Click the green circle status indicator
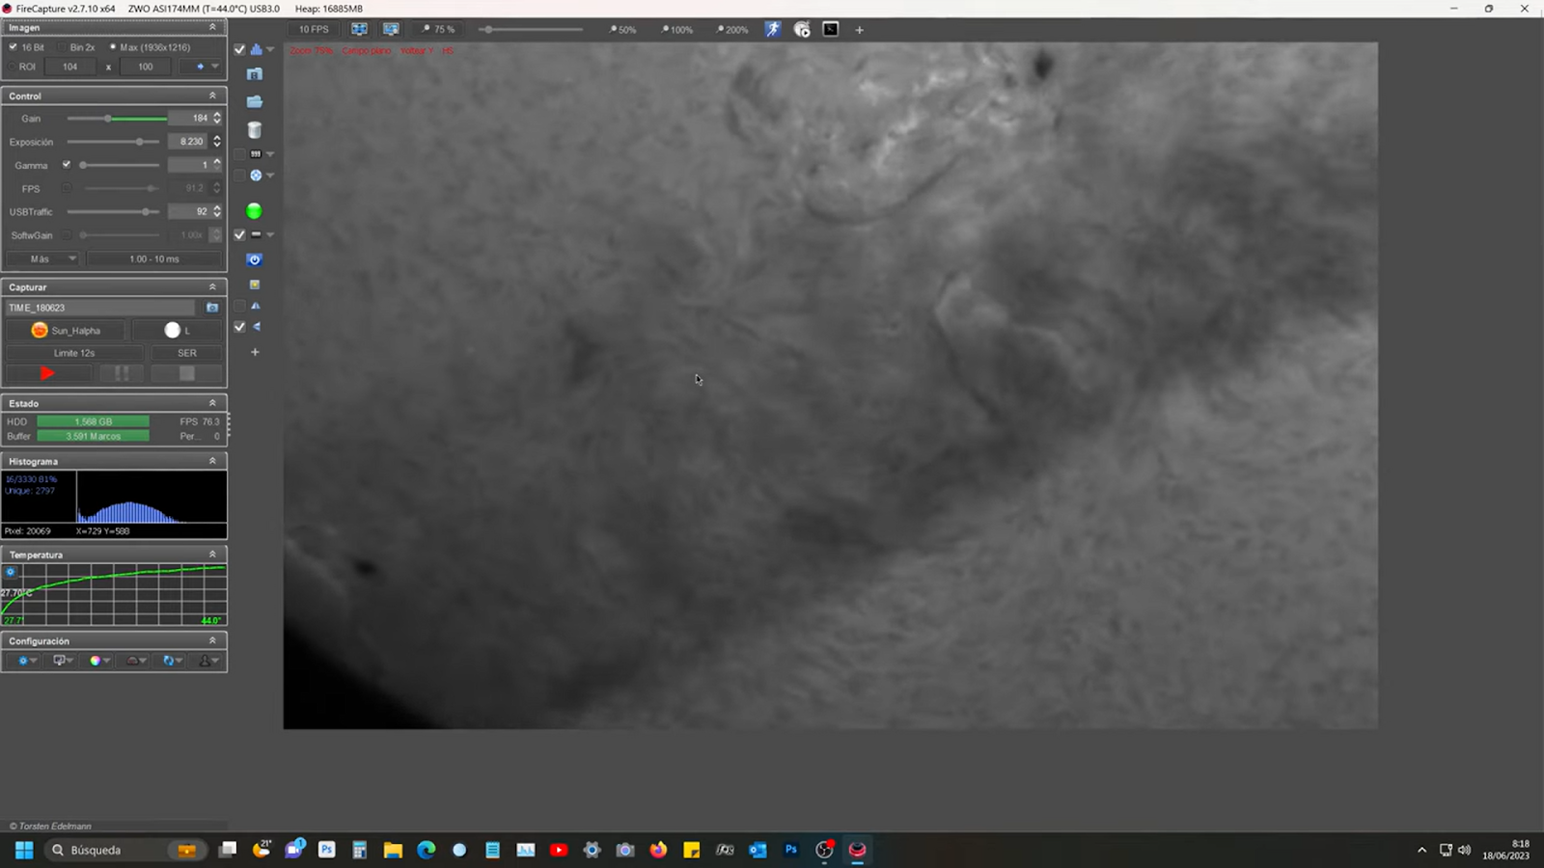 pos(254,211)
